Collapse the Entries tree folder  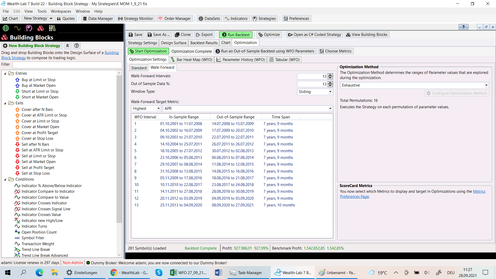click(x=5, y=74)
